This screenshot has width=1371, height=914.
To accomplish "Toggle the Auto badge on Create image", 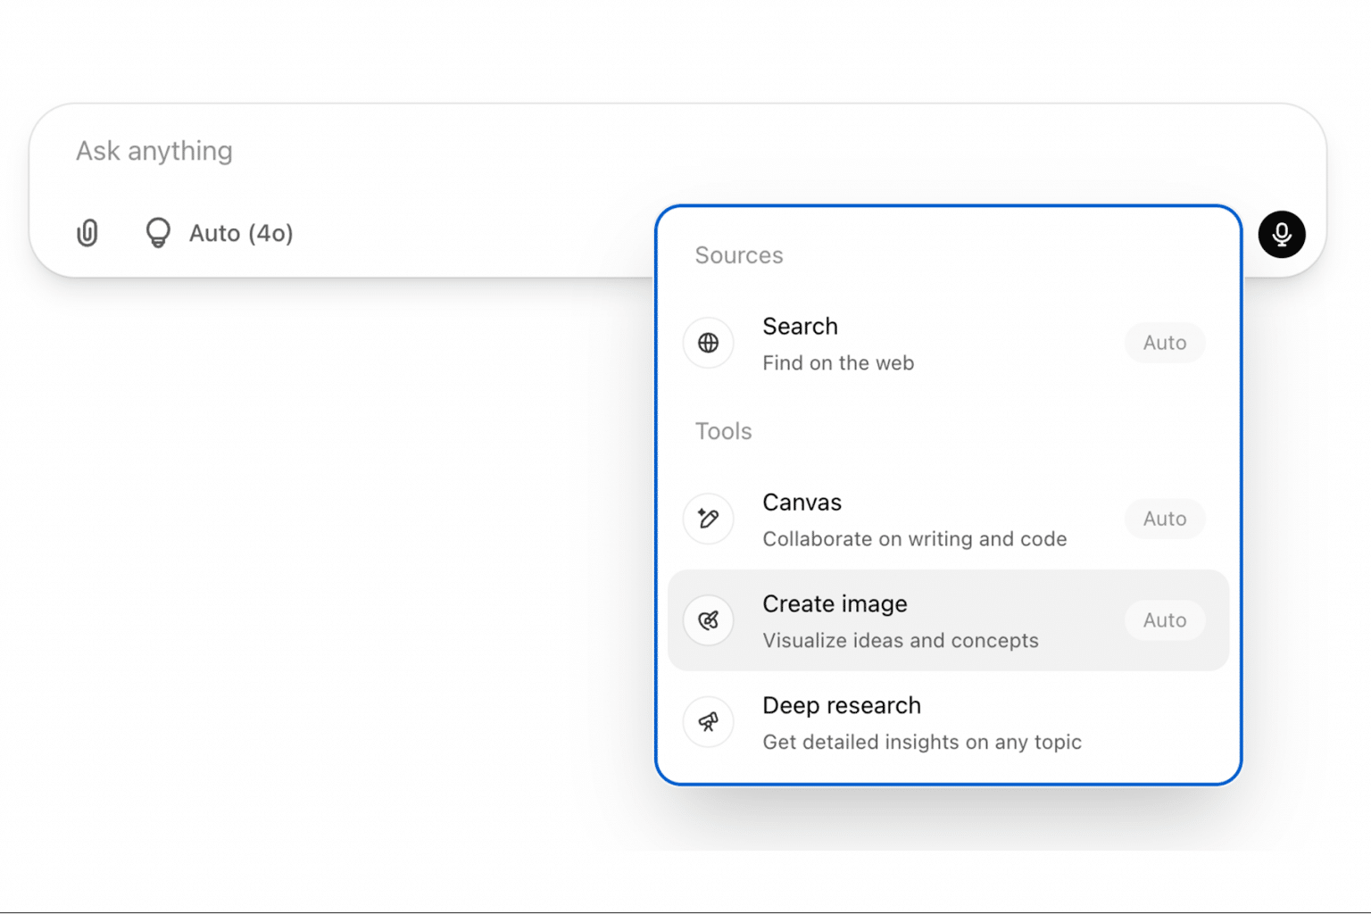I will click(1164, 620).
